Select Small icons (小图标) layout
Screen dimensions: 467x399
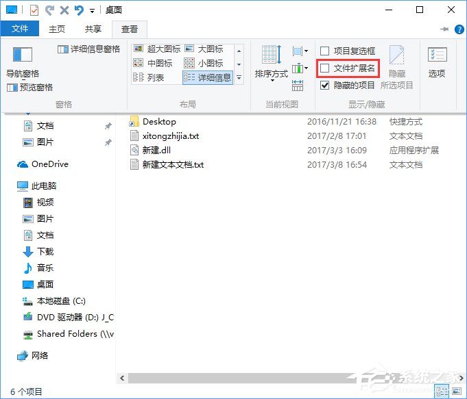[204, 63]
